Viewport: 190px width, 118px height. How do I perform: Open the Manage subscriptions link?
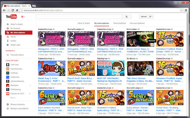click(x=19, y=109)
